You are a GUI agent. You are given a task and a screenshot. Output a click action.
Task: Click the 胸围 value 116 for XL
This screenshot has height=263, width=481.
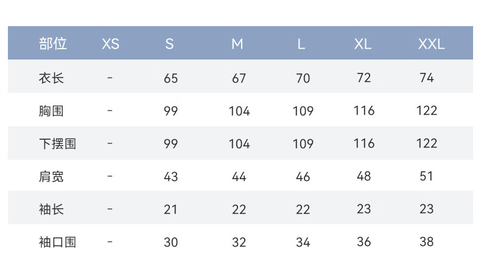pyautogui.click(x=364, y=111)
